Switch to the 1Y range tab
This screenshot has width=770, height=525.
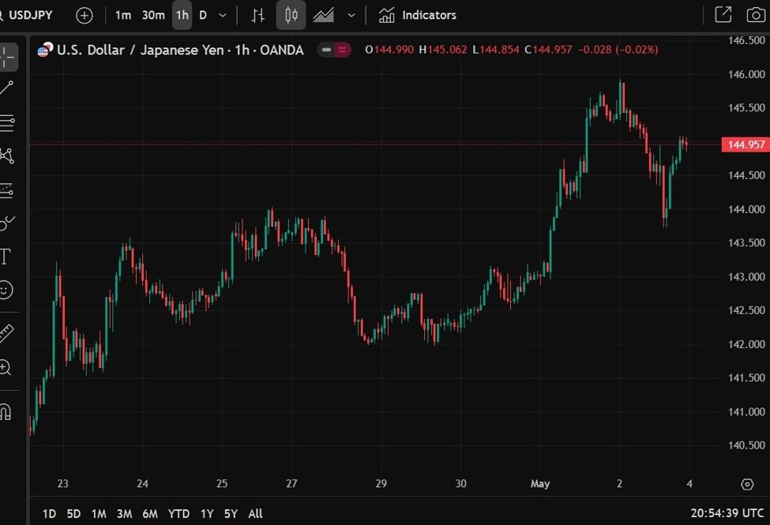pos(206,513)
